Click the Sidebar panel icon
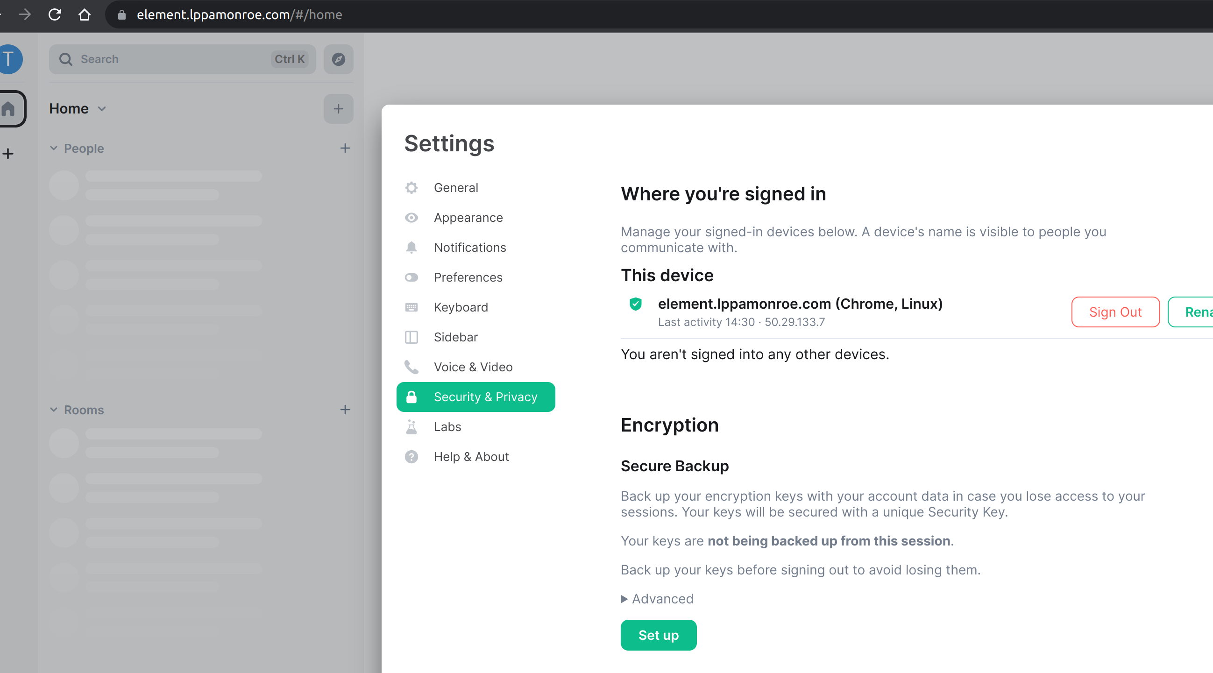The image size is (1213, 673). coord(411,337)
